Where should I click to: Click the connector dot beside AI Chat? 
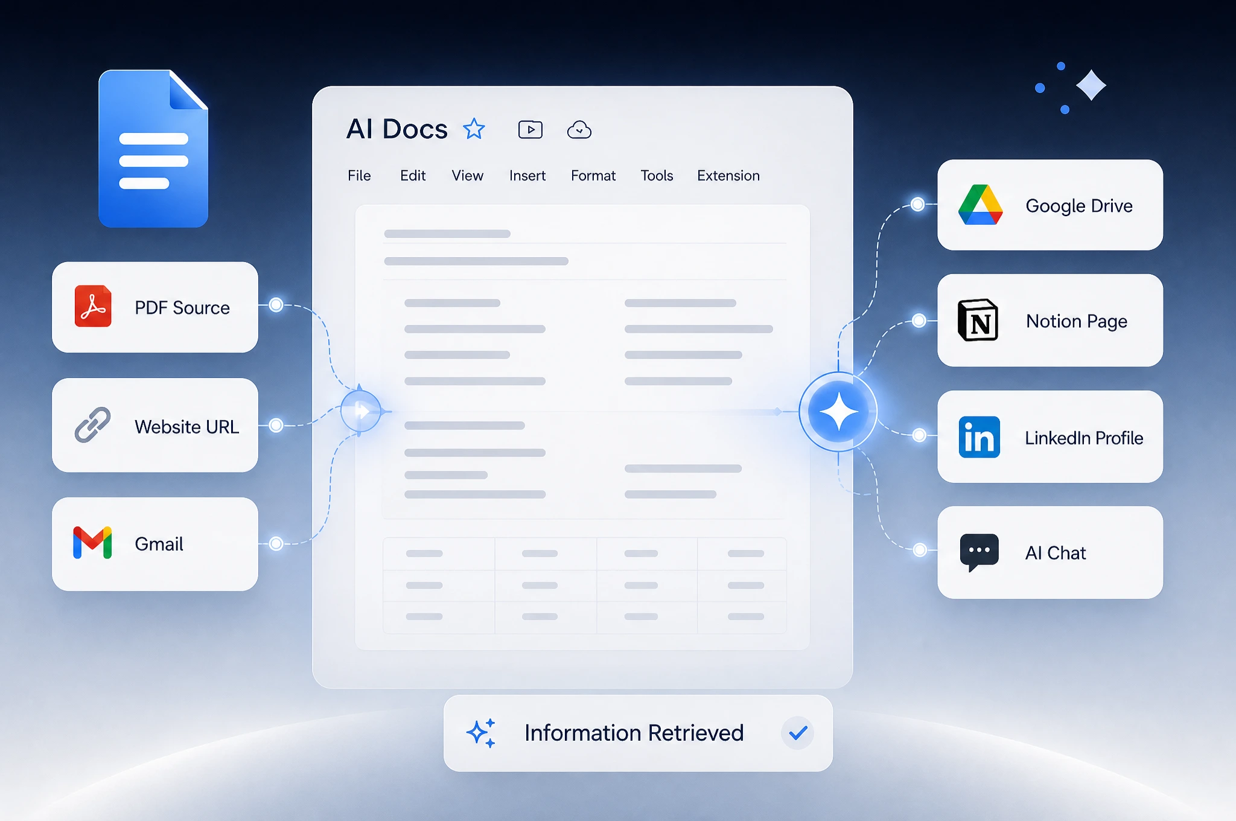pos(920,549)
